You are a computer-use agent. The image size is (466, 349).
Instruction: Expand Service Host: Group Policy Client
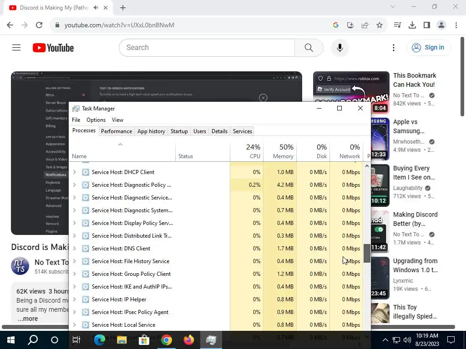click(x=74, y=274)
